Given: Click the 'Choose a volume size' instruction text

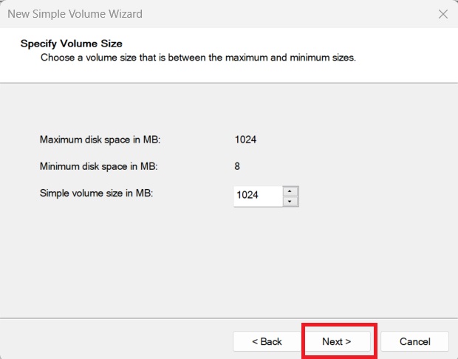Looking at the screenshot, I should pos(198,57).
